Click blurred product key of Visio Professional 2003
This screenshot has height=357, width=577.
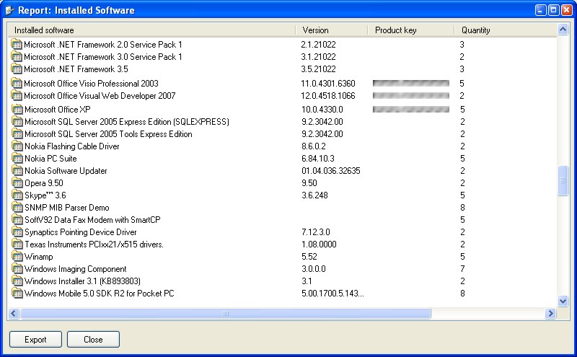pyautogui.click(x=411, y=83)
